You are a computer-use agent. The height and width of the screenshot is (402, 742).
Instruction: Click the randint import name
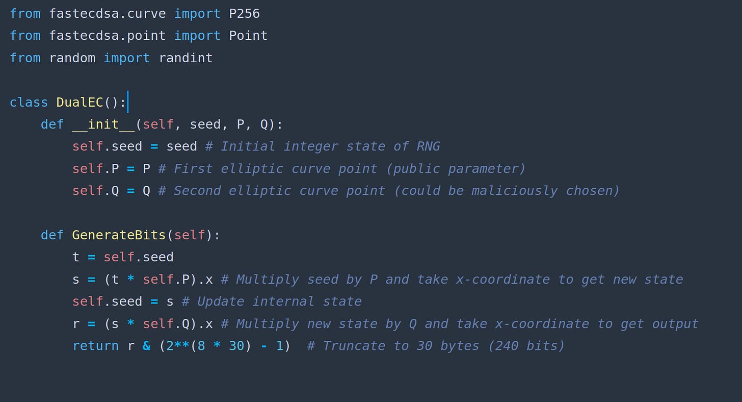click(185, 58)
